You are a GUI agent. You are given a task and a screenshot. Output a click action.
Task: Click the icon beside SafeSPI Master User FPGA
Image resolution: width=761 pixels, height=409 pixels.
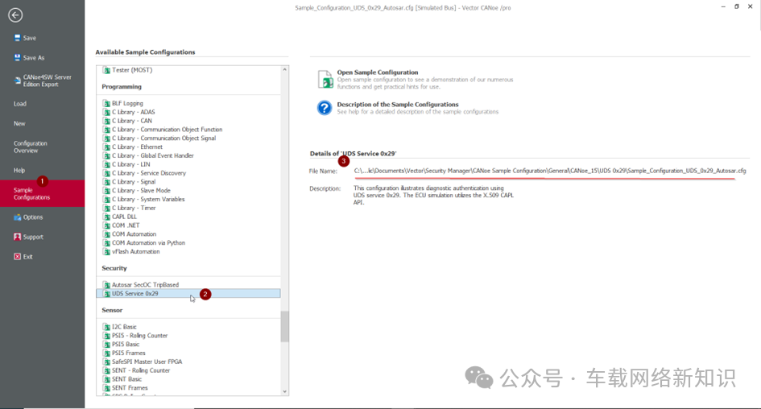107,362
